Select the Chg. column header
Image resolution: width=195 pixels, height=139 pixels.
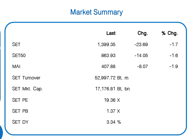143,33
